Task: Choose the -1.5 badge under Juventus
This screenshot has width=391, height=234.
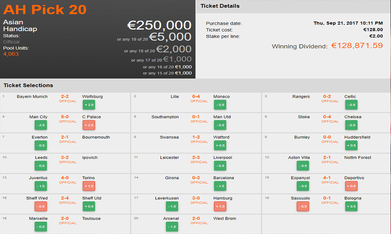Action: [41, 186]
